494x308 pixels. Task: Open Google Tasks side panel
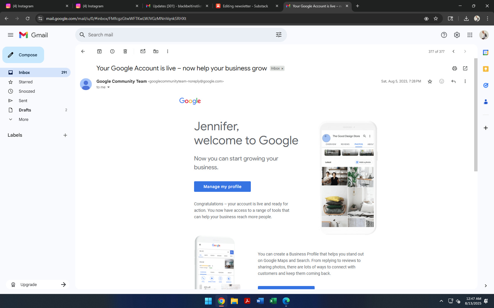(x=486, y=85)
